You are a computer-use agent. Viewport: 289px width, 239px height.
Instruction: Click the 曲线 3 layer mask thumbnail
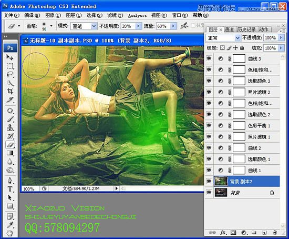click(x=239, y=58)
